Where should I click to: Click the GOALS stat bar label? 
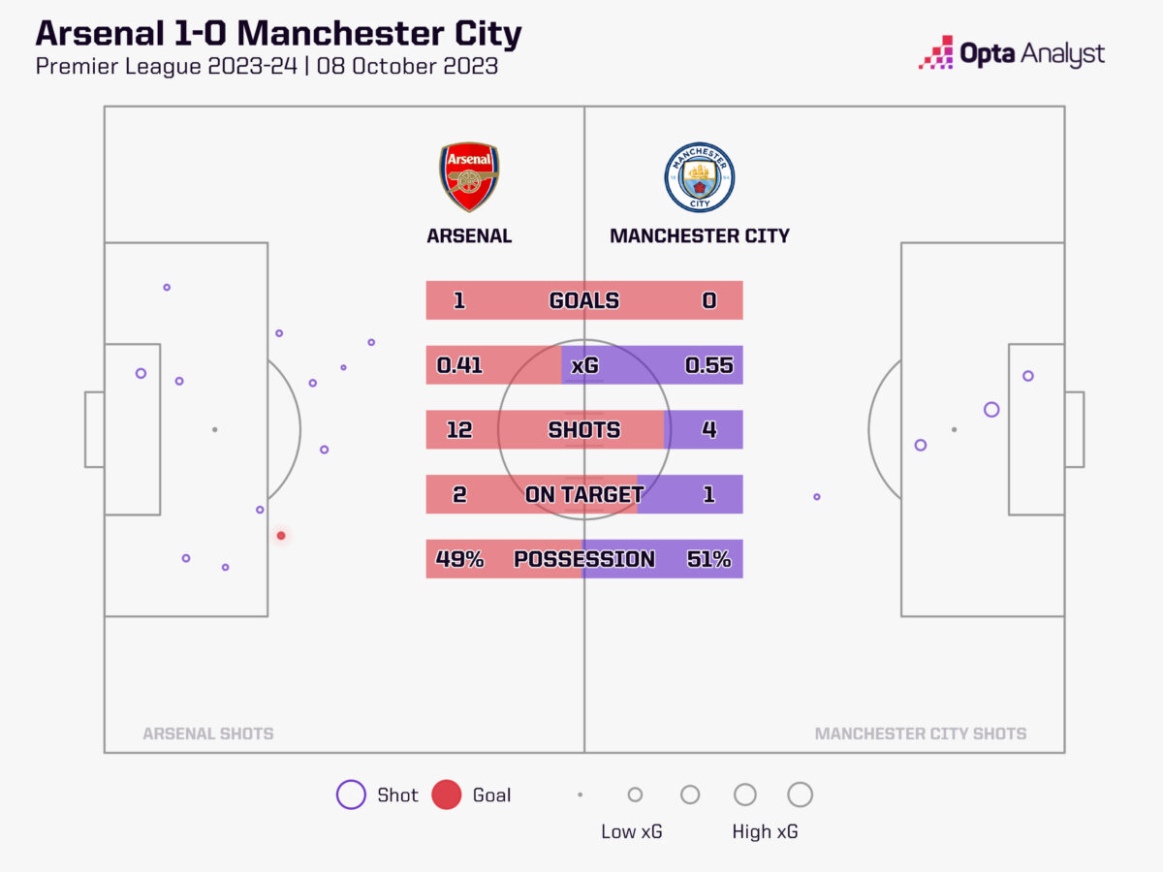point(583,300)
